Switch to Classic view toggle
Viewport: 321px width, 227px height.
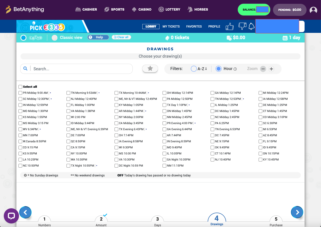(x=55, y=38)
